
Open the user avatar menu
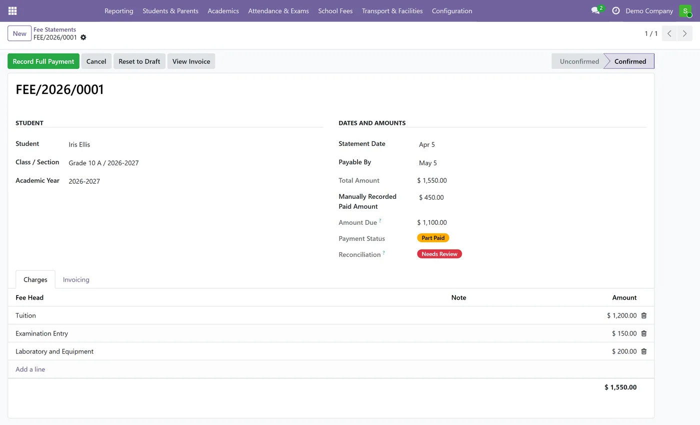click(685, 10)
